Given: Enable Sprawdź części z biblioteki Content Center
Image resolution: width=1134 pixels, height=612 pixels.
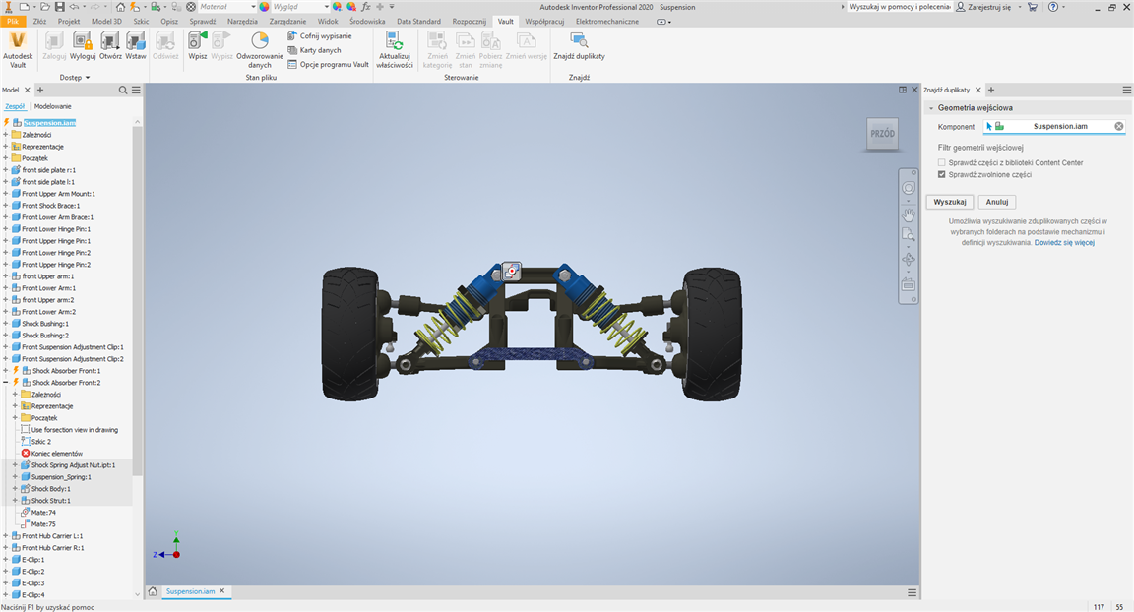Looking at the screenshot, I should pos(942,162).
